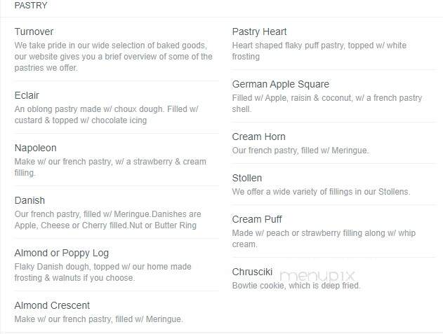
Task: Click the Turnover description paragraph
Action: click(x=113, y=57)
